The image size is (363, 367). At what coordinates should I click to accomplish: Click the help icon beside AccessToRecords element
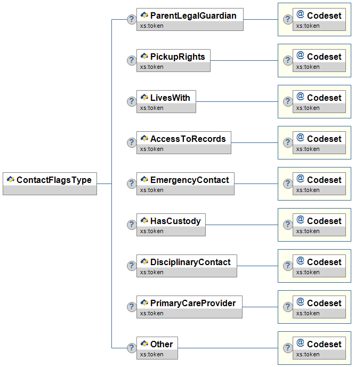[x=132, y=142]
